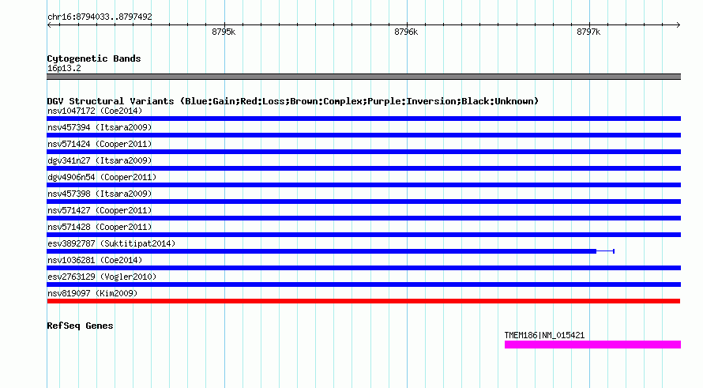Click the chr16:8794033..8797492 coordinate label
Image resolution: width=703 pixels, height=388 pixels.
pyautogui.click(x=100, y=17)
